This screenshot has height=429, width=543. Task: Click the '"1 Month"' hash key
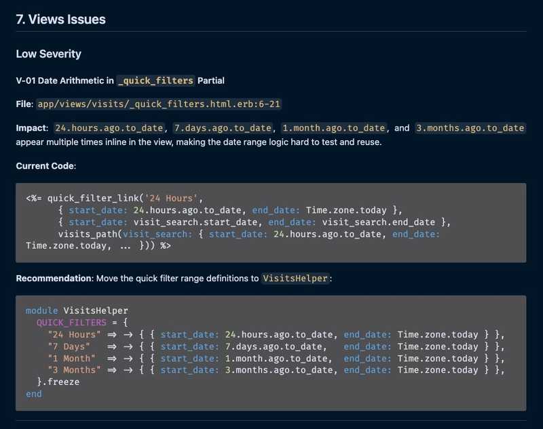(x=72, y=359)
